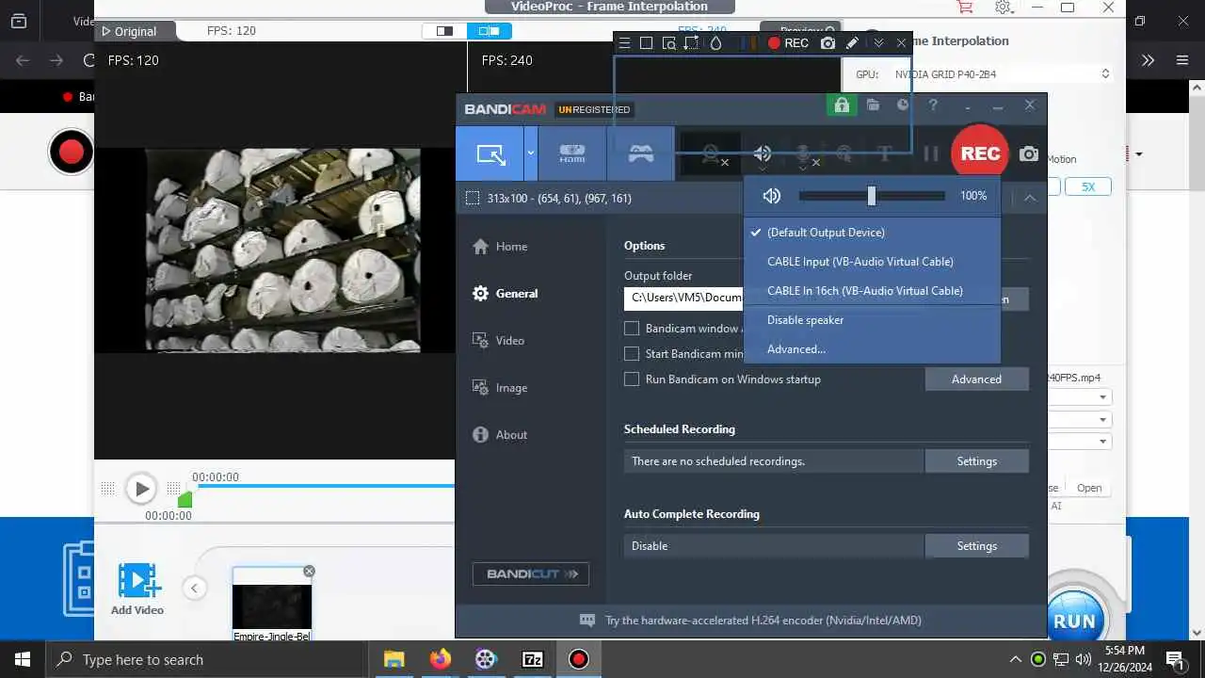Image resolution: width=1205 pixels, height=678 pixels.
Task: Switch VideoProc to single-pane view toggle
Action: 444,31
